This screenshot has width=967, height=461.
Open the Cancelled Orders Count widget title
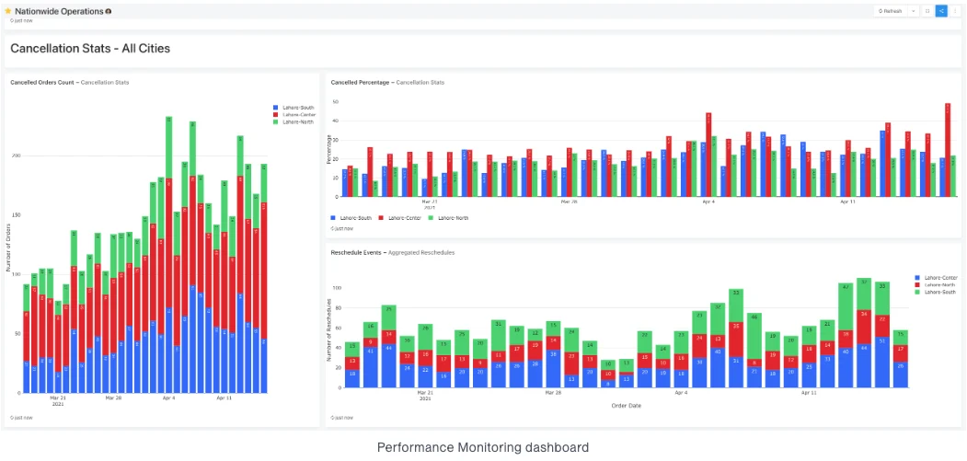(x=42, y=82)
